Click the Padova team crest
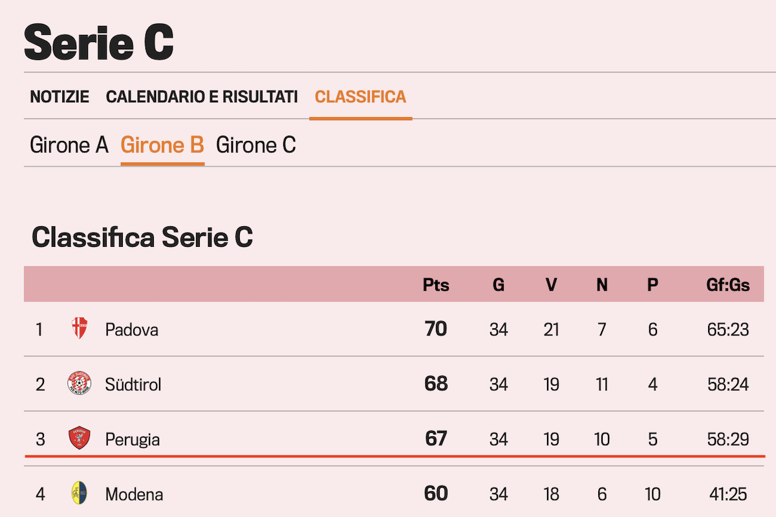 80,329
